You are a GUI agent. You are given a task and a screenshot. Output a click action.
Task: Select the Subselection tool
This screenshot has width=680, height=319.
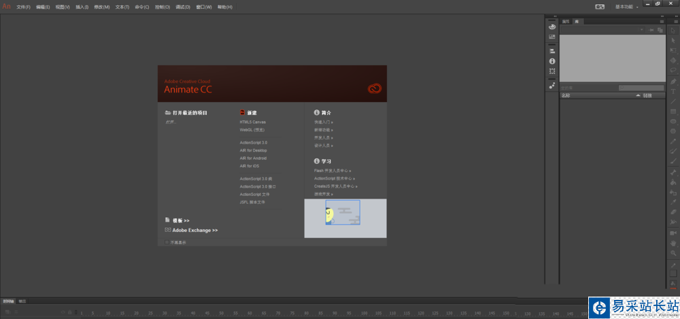[673, 40]
